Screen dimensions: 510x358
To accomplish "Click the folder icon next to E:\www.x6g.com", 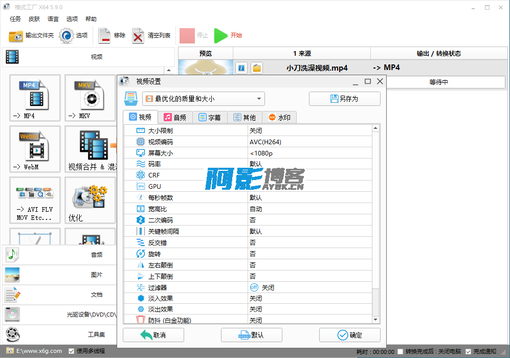I will tap(10, 351).
